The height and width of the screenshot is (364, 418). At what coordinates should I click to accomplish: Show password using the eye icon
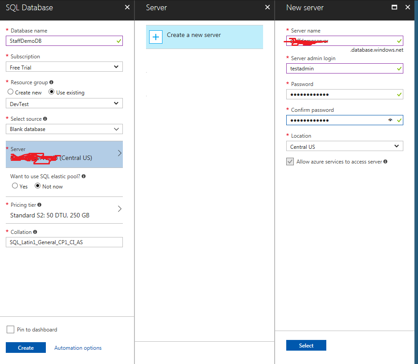click(x=390, y=120)
